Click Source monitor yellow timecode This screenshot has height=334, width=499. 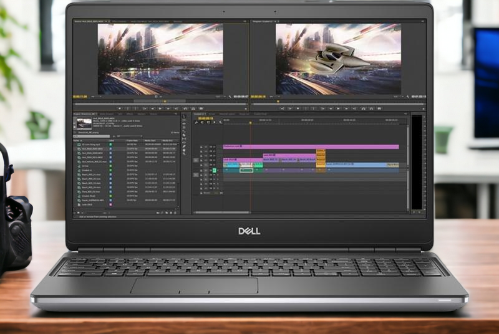80,97
